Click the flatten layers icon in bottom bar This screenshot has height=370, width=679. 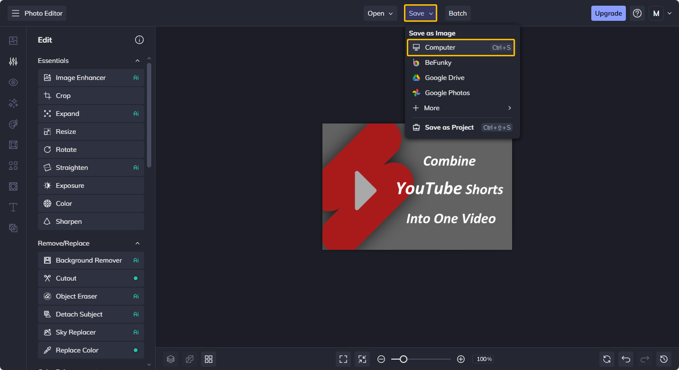pyautogui.click(x=190, y=359)
